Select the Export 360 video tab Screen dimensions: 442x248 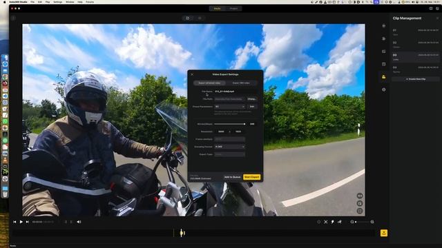(x=241, y=83)
